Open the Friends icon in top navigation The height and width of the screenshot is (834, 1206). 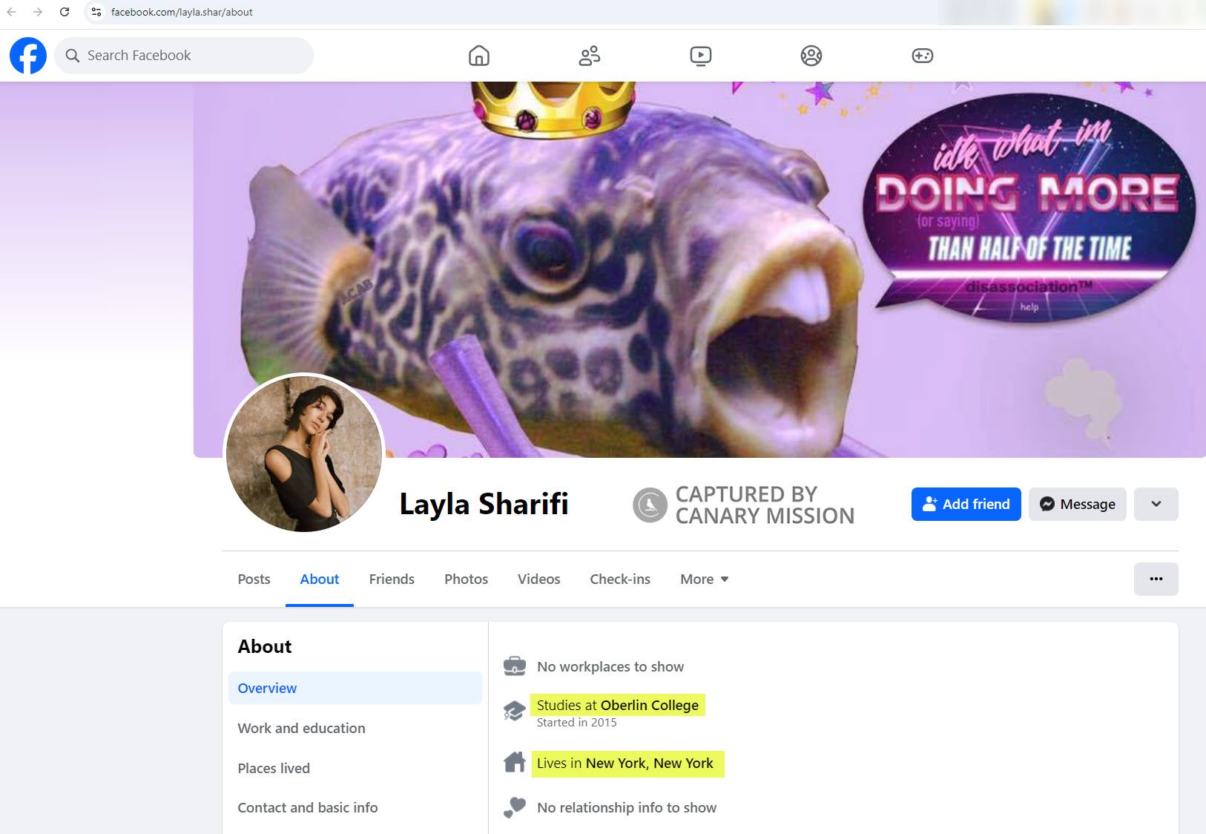pos(589,55)
